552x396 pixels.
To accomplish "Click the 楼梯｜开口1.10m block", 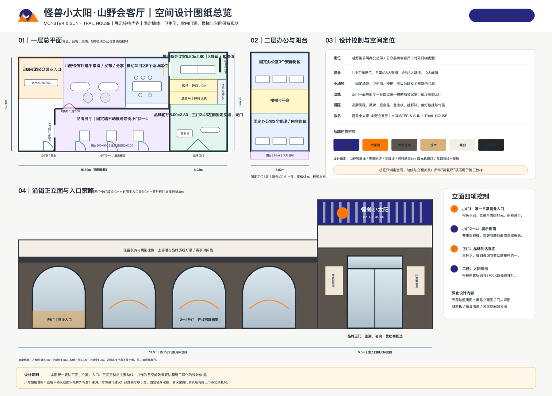I will 194,86.
